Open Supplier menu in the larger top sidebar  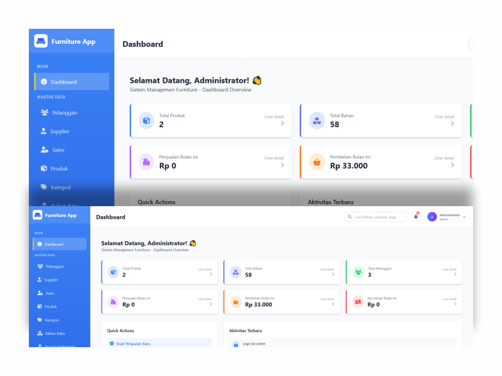pos(60,132)
